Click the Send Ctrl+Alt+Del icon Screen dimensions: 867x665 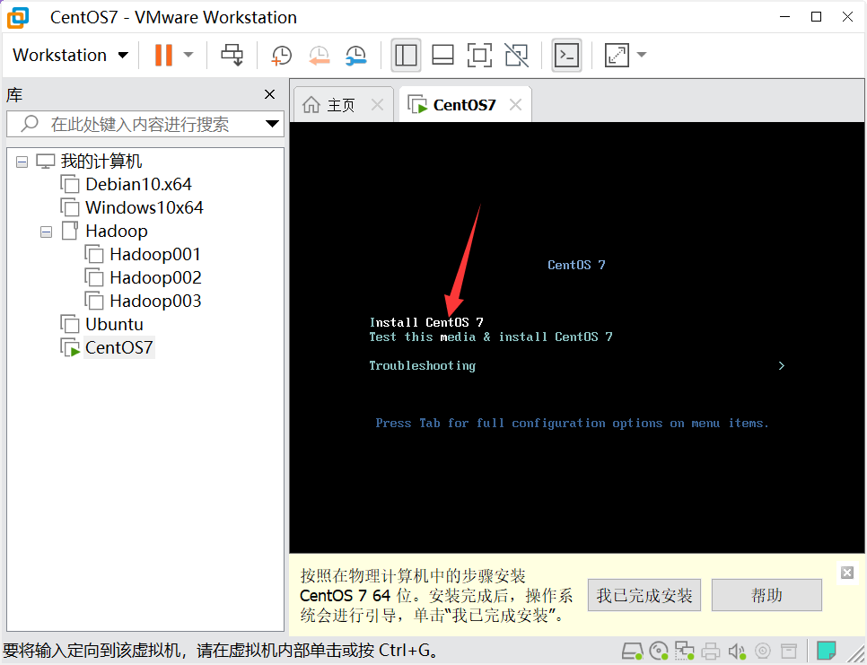pyautogui.click(x=232, y=56)
